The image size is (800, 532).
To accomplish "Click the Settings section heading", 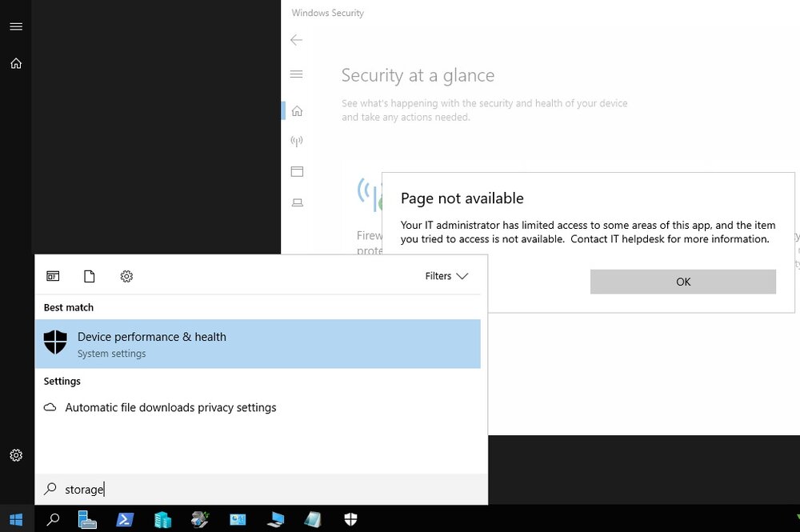I will (x=62, y=381).
